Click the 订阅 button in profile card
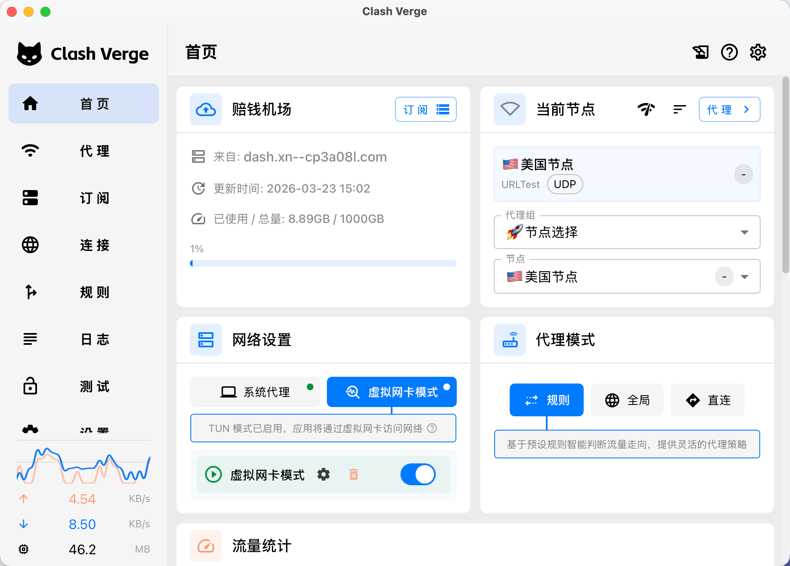 click(x=426, y=109)
